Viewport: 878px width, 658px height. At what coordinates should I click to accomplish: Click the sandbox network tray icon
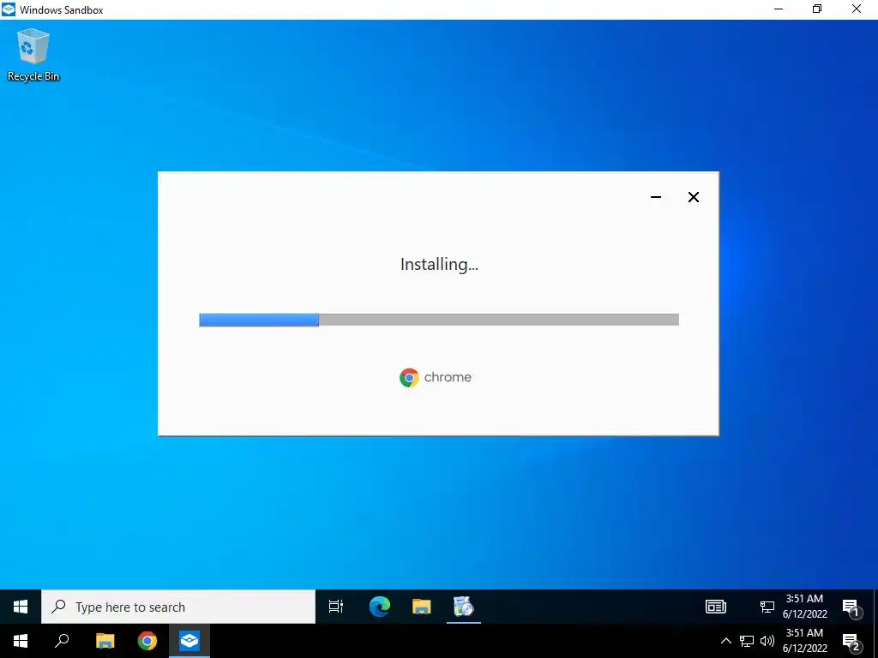pos(767,607)
